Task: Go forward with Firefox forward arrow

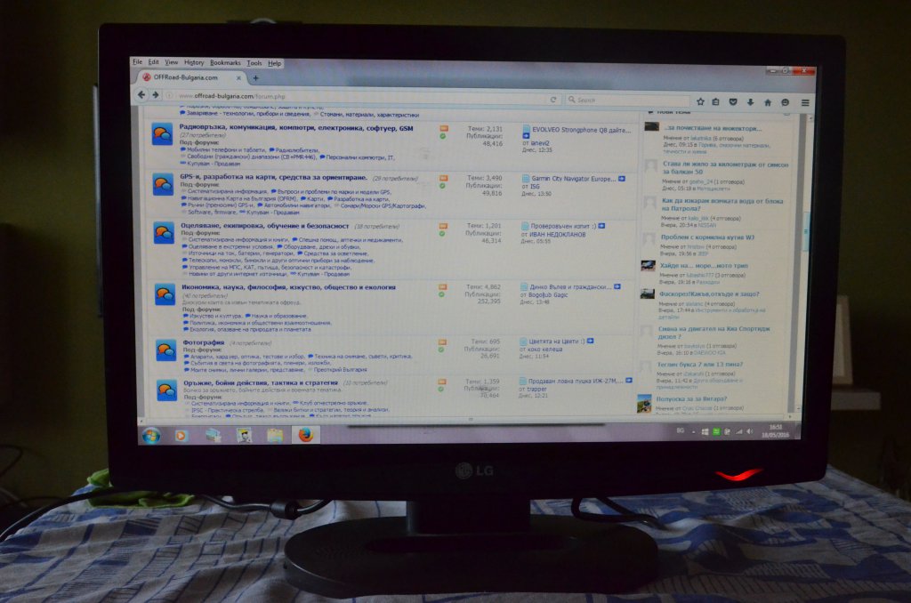Action: (155, 94)
